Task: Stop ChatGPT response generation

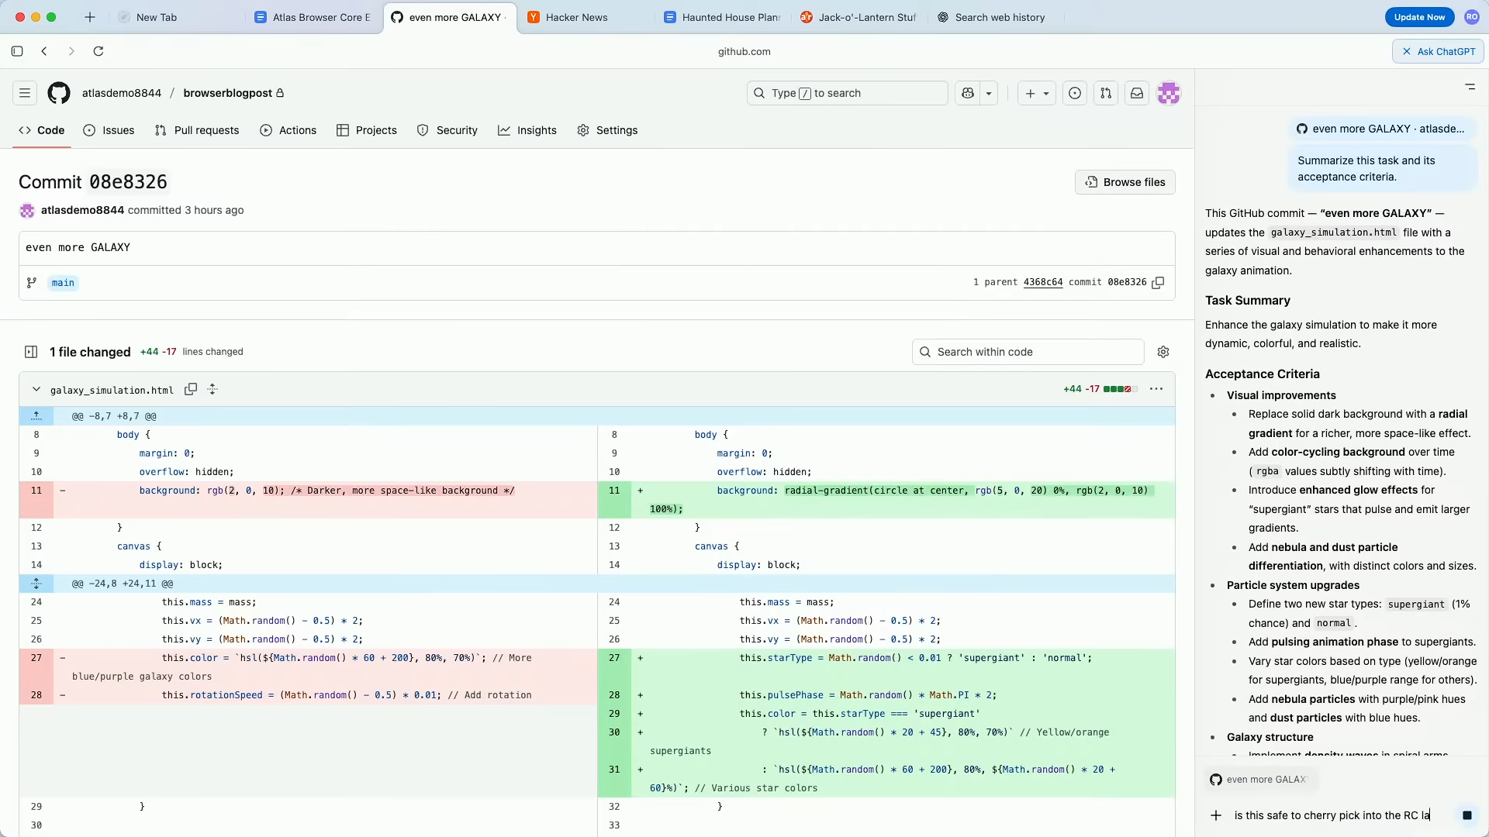Action: point(1467,815)
